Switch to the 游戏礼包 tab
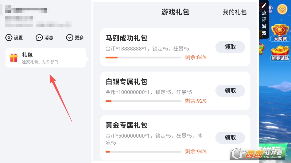291x163 pixels. point(175,12)
